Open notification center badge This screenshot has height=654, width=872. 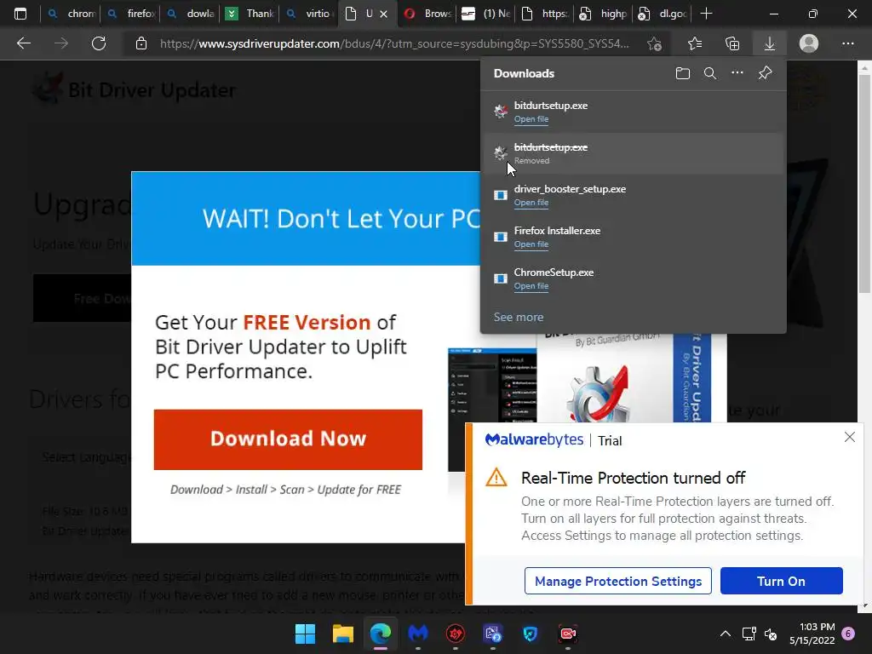click(x=849, y=634)
